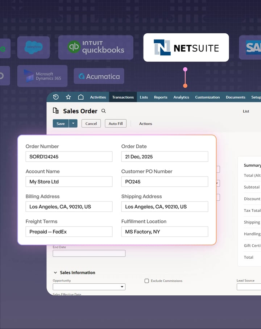Open the Reports menu
Viewport: 261px width, 329px height.
(x=161, y=97)
